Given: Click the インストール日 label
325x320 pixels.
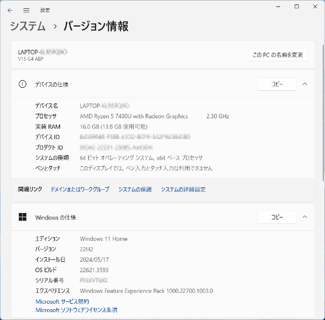Looking at the screenshot, I should (50, 260).
